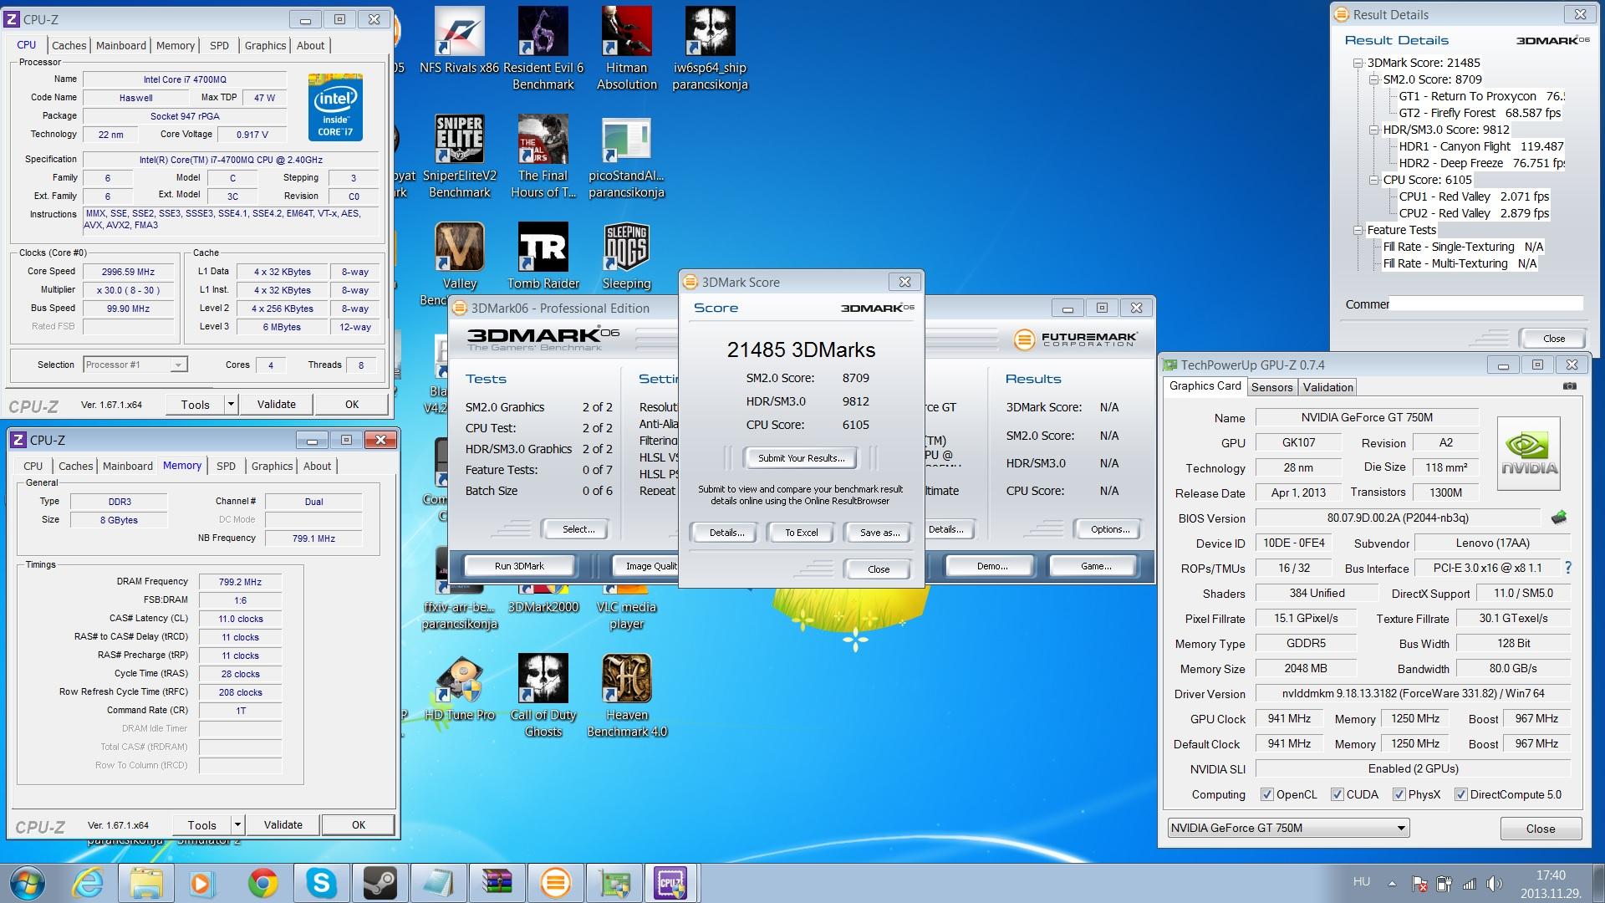
Task: Click Save as button in score dialog
Action: coord(879,533)
